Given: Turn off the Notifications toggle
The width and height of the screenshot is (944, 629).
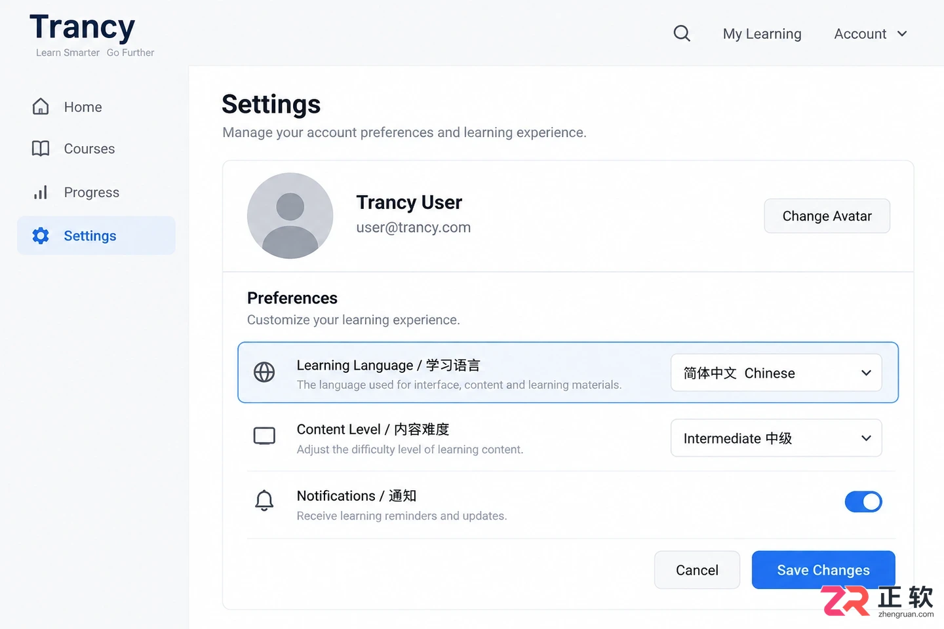Looking at the screenshot, I should click(x=863, y=502).
